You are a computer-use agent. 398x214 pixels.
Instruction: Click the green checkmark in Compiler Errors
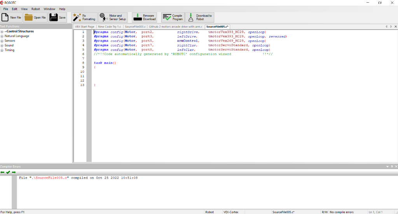[x=8, y=172]
